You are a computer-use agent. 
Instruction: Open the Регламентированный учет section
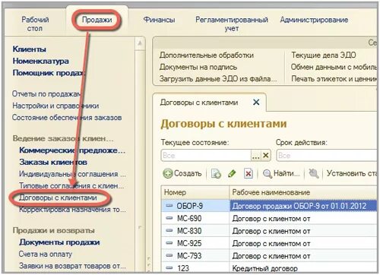click(x=232, y=24)
